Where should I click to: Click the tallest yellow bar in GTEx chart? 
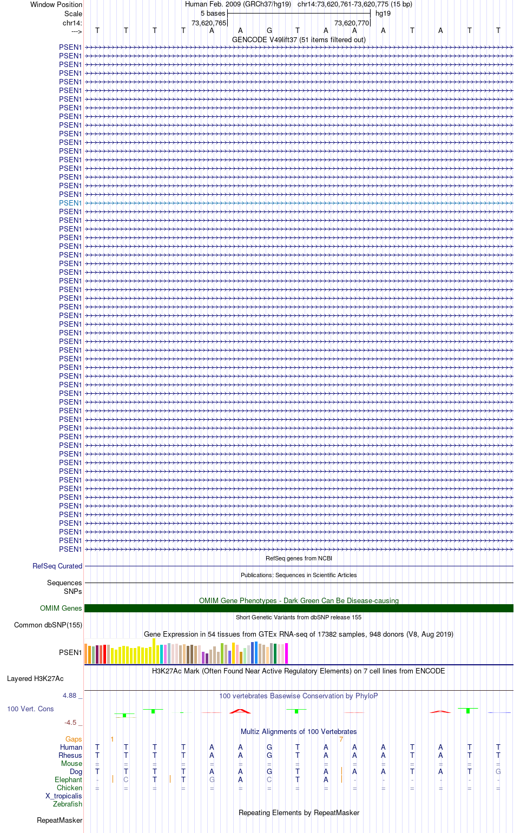(154, 651)
